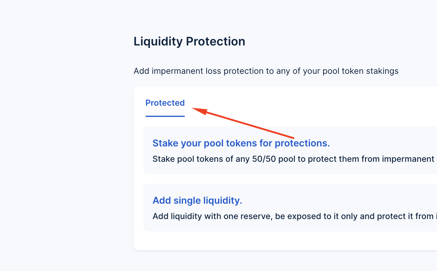The width and height of the screenshot is (437, 271).
Task: Click the Liquidity Protection page heading
Action: [189, 41]
